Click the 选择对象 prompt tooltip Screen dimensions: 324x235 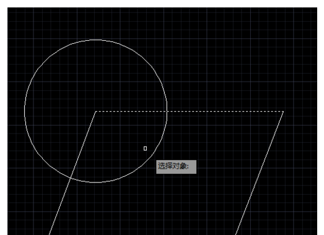click(x=176, y=167)
